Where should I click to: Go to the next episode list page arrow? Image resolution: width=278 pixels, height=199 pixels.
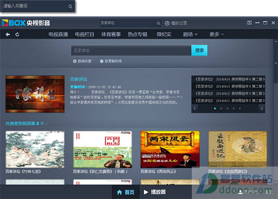(262, 108)
